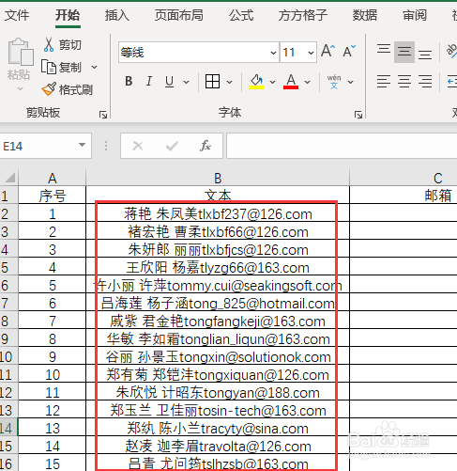The width and height of the screenshot is (457, 471).
Task: Switch to the 开始 (Home) tab
Action: pyautogui.click(x=68, y=15)
